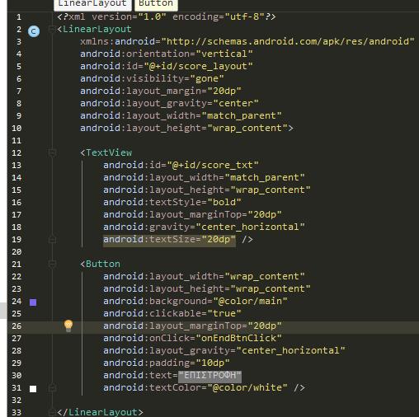Collapse the TextView tag fold marker

tap(52, 152)
